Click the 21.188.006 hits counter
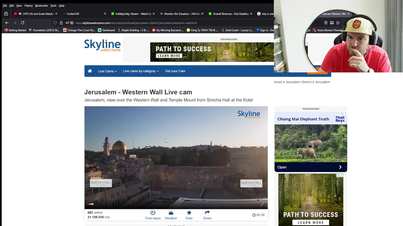The width and height of the screenshot is (403, 226). [99, 217]
